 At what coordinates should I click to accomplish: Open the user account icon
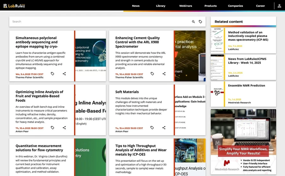click(x=279, y=6)
